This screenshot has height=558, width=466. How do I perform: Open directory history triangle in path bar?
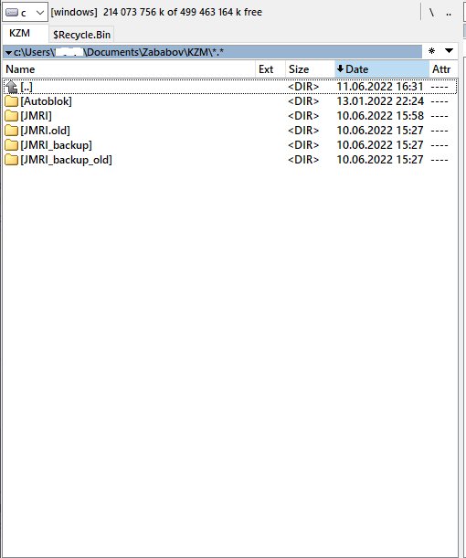[x=8, y=53]
